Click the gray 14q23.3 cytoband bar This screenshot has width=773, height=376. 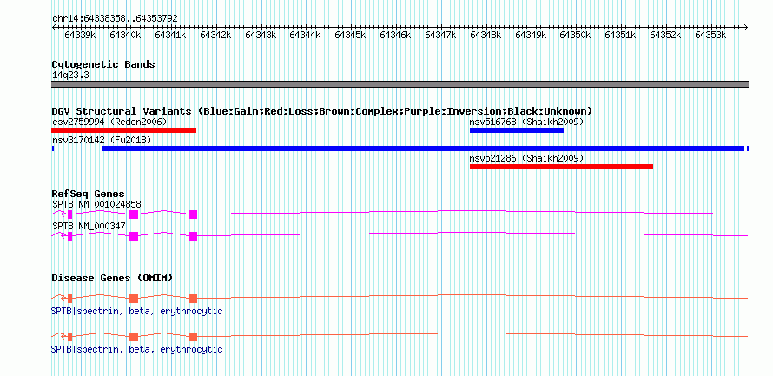click(400, 84)
